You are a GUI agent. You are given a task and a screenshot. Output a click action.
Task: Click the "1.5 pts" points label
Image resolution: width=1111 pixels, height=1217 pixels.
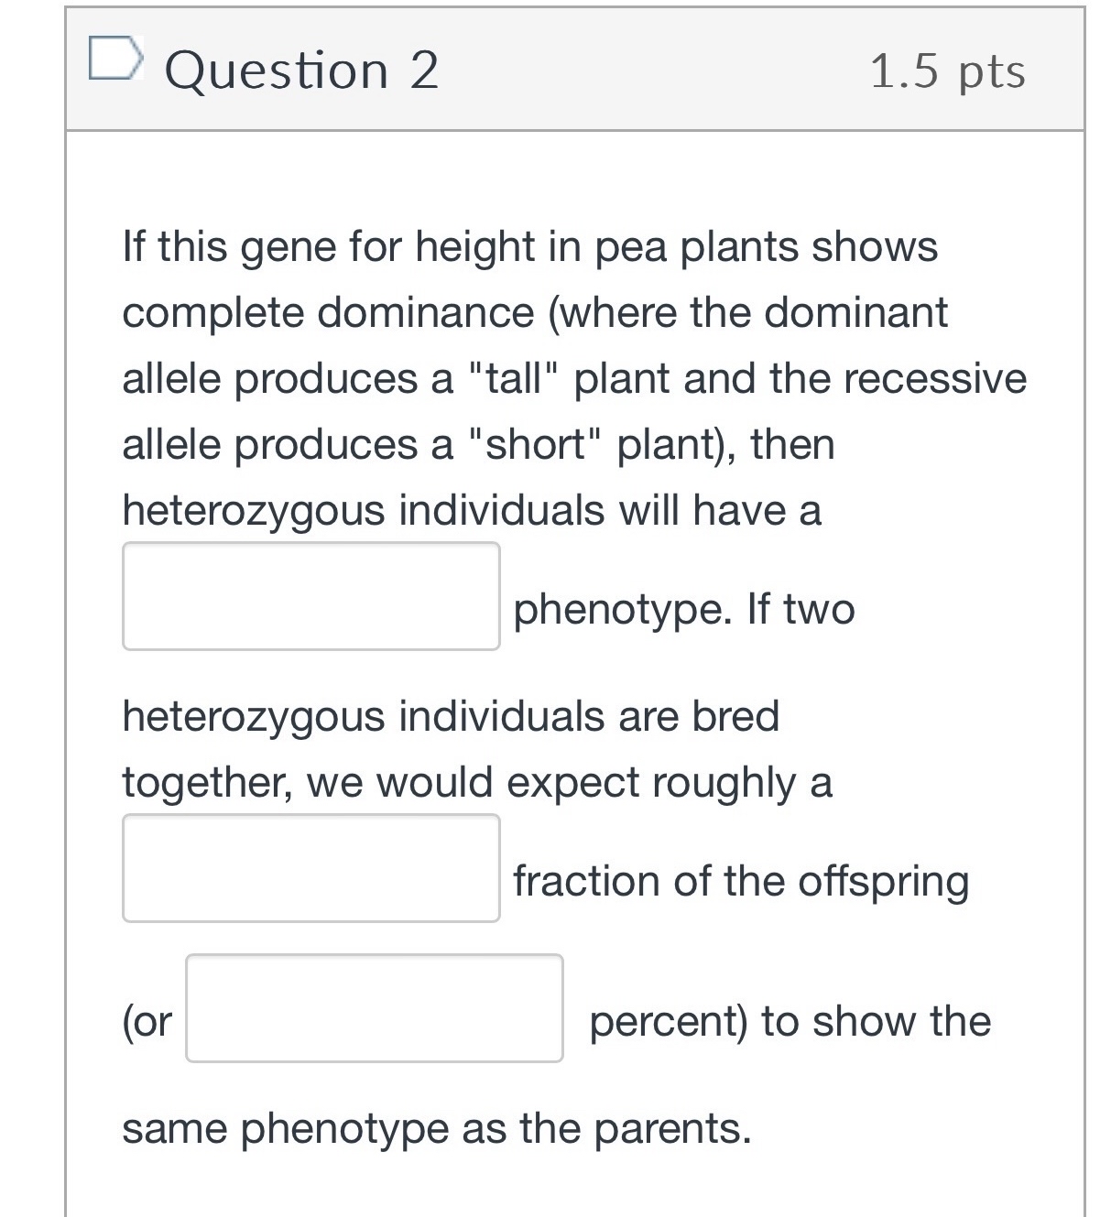click(x=947, y=71)
